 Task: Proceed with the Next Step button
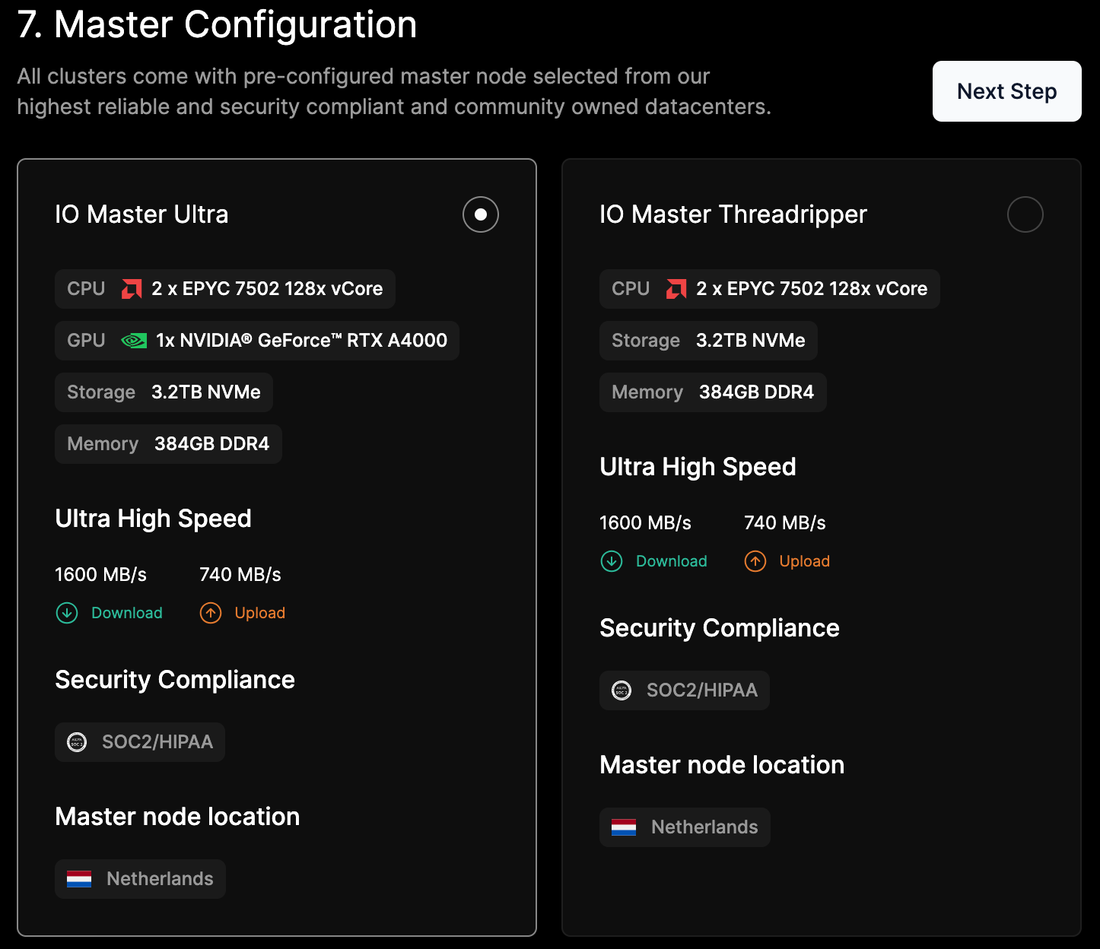point(1007,91)
